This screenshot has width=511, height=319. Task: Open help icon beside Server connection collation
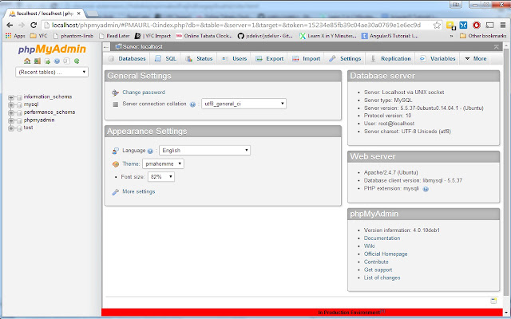coord(192,104)
